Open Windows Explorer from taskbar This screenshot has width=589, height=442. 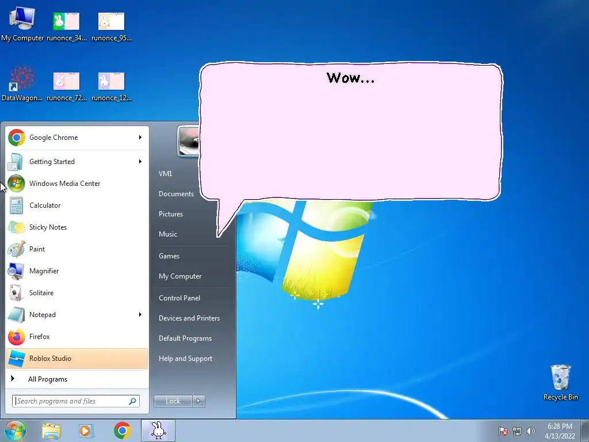pos(51,431)
